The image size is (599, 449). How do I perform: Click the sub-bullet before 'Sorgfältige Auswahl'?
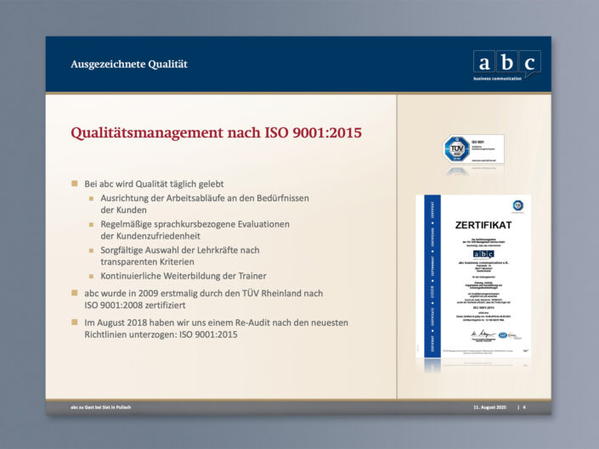(93, 250)
